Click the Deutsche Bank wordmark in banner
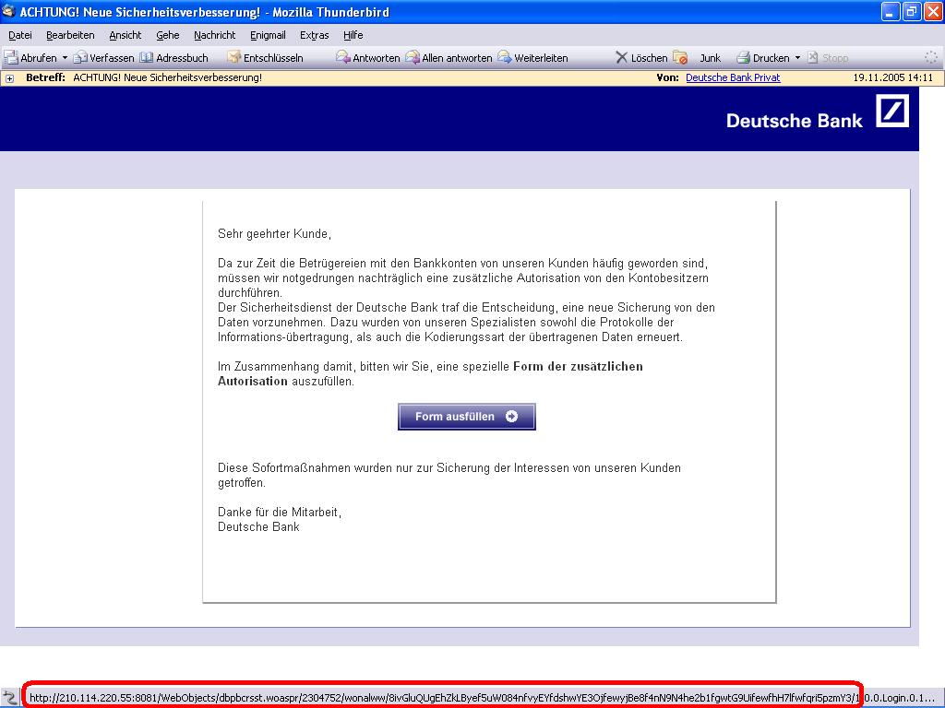Screen dimensions: 945x708 point(795,121)
